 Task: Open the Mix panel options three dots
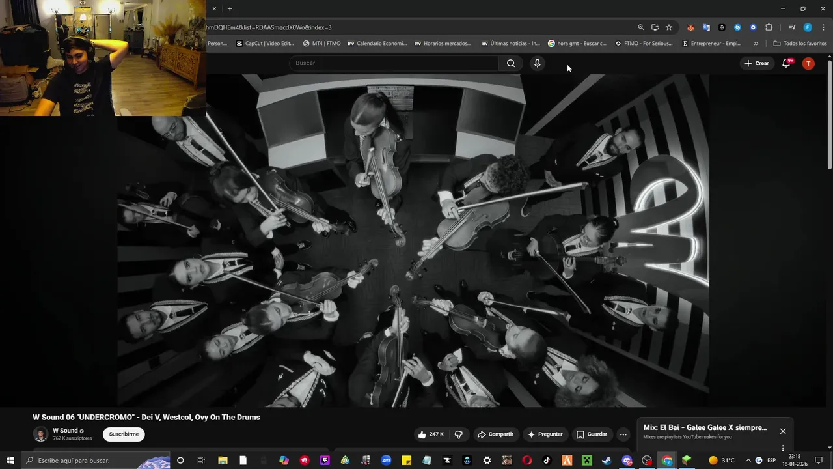click(x=783, y=448)
